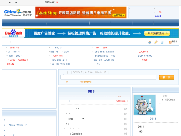Click the Baidu logo in the banner
This screenshot has height=136, width=181.
click(13, 33)
